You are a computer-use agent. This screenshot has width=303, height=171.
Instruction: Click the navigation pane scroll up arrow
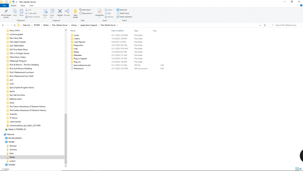(x=66, y=30)
